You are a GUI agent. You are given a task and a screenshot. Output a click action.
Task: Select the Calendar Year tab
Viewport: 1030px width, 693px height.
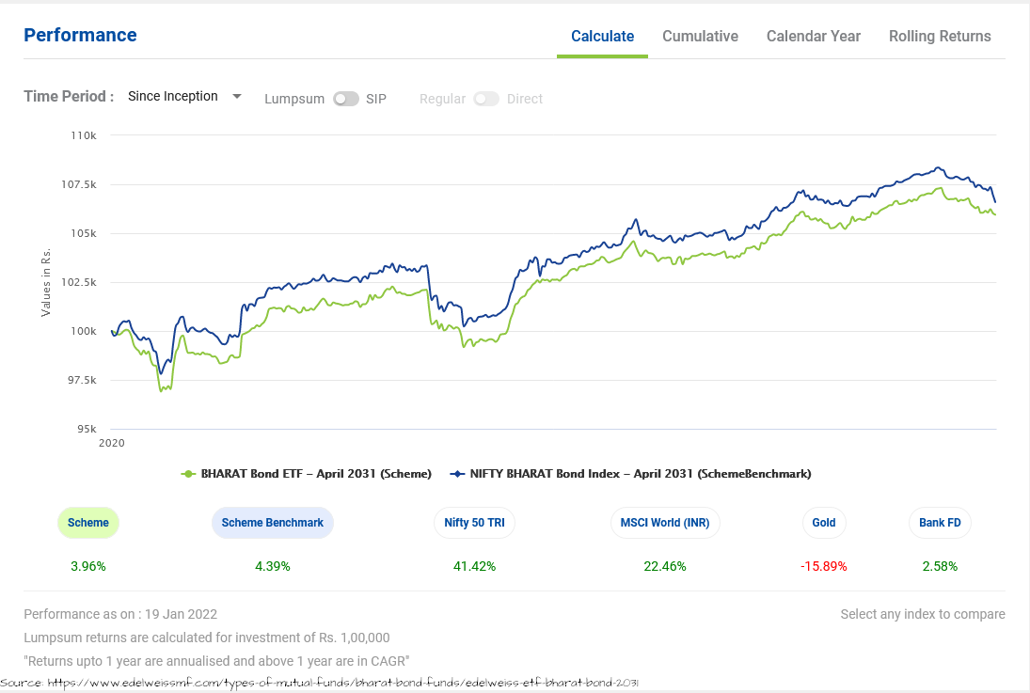[814, 36]
